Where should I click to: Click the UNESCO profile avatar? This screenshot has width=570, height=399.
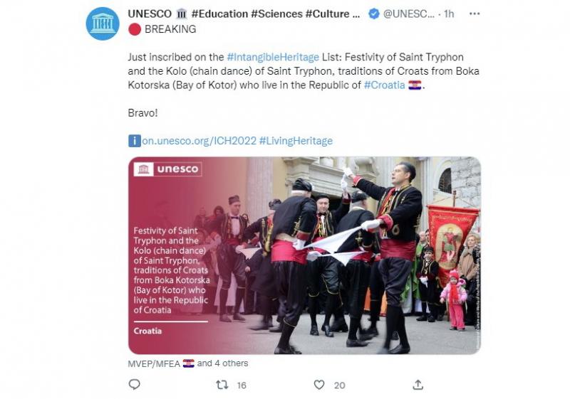103,23
